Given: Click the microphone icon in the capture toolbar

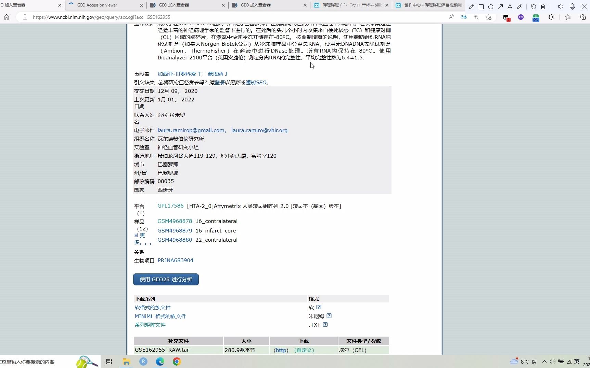Looking at the screenshot, I should (572, 7).
